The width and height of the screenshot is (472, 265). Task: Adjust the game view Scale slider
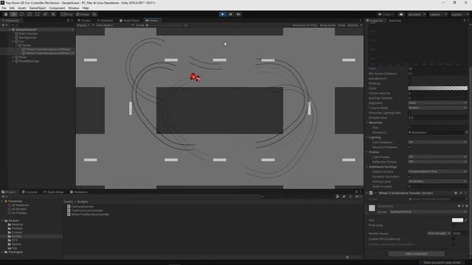tap(165, 25)
